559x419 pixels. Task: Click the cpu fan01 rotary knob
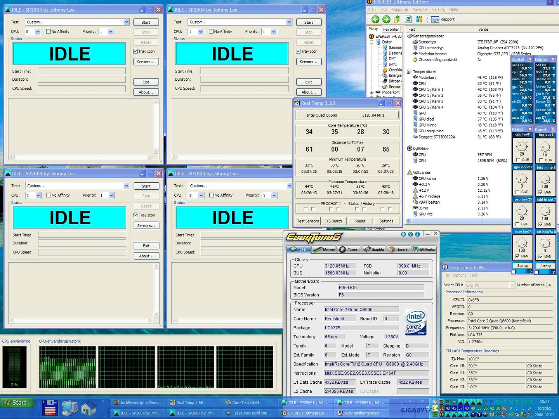[522, 146]
